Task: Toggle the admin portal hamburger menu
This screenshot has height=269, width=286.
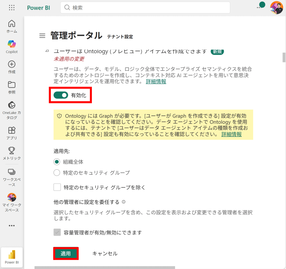Action: click(x=42, y=36)
